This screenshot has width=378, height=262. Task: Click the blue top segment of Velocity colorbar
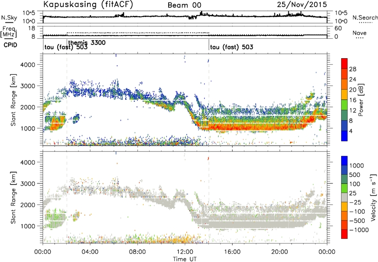(344, 161)
